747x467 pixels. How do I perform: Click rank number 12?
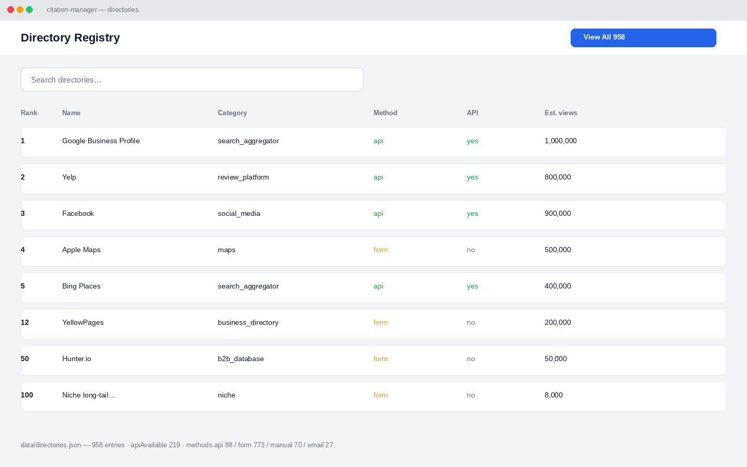[25, 323]
